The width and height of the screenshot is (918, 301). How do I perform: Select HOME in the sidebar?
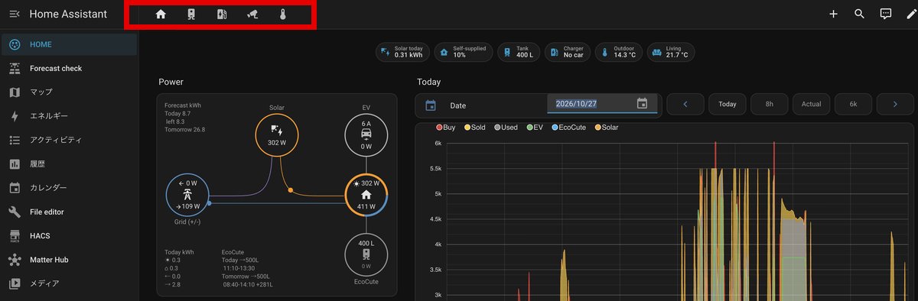pos(70,44)
